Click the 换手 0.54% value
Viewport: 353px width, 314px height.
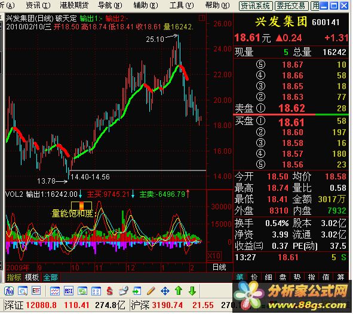coord(277,223)
